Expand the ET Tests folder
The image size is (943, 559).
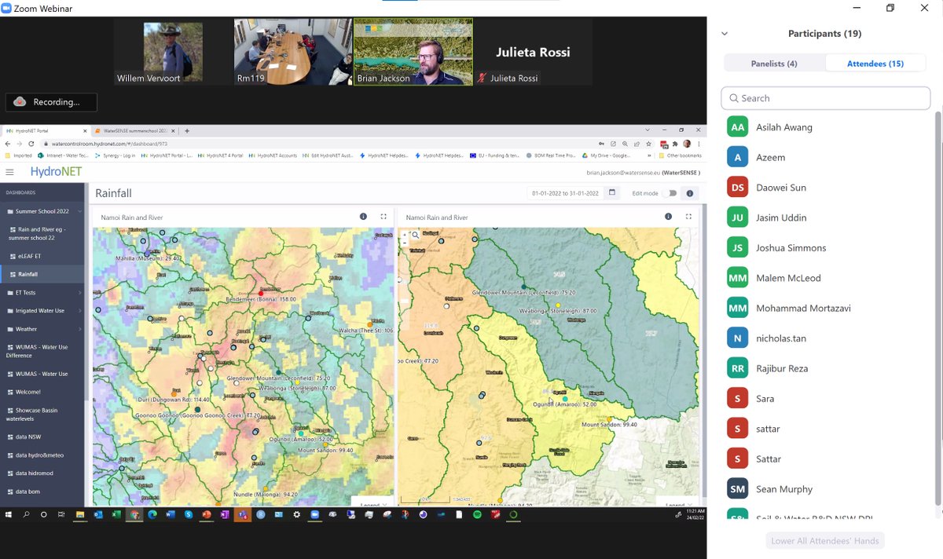pyautogui.click(x=41, y=292)
